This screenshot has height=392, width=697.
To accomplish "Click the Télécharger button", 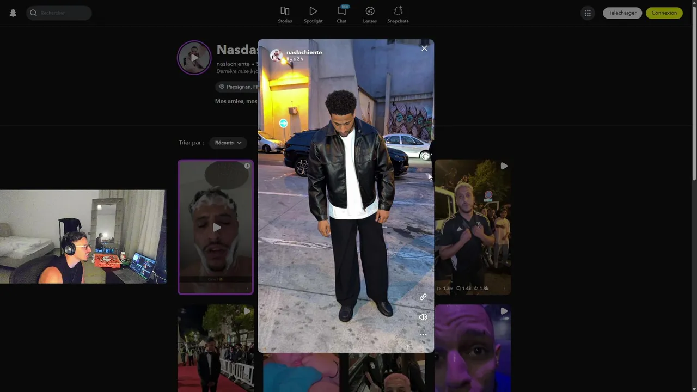I will [622, 13].
